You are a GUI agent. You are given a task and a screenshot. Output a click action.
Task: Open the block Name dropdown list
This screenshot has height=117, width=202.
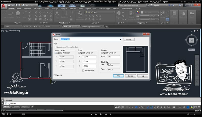pyautogui.click(x=120, y=40)
